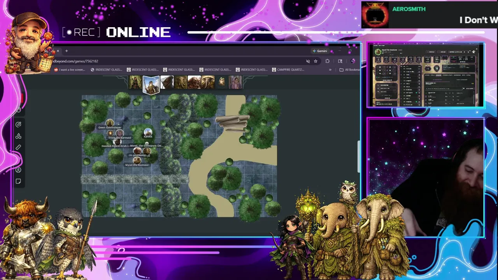Click the Aerosmith album art thumbnail
The width and height of the screenshot is (498, 280).
375,15
